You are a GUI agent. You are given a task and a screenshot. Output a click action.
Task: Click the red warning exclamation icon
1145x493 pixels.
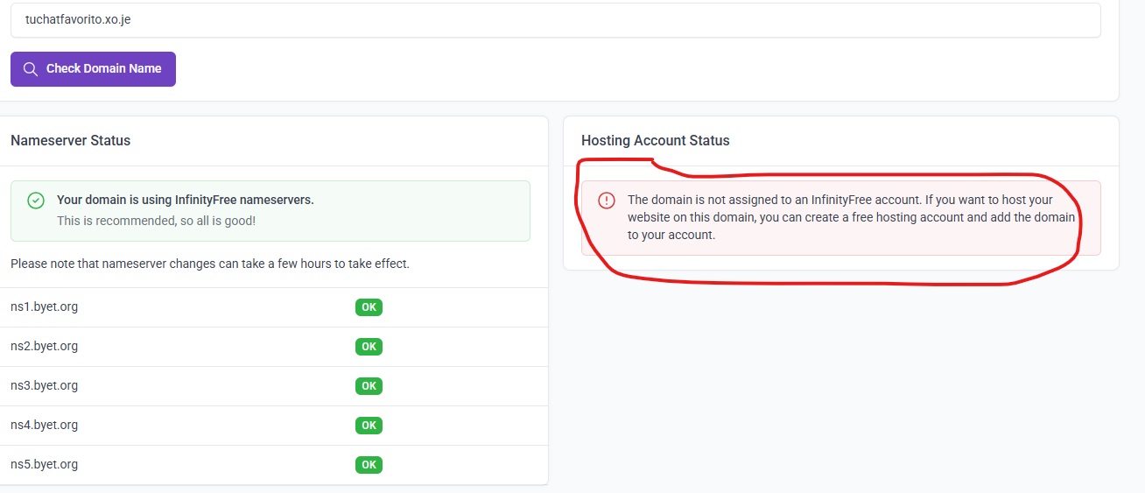pyautogui.click(x=607, y=201)
